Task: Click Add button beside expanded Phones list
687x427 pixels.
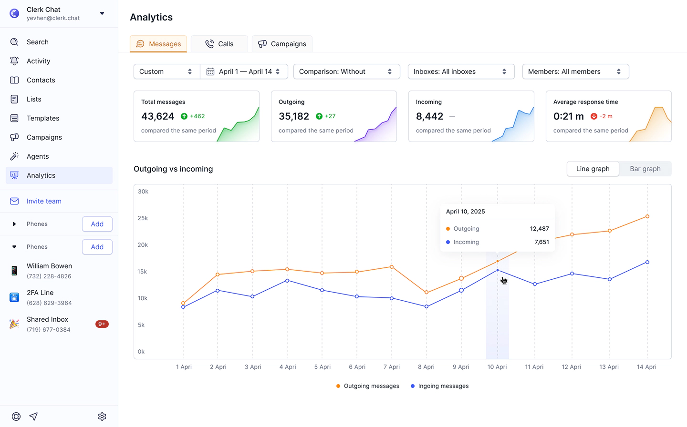Action: pyautogui.click(x=97, y=247)
